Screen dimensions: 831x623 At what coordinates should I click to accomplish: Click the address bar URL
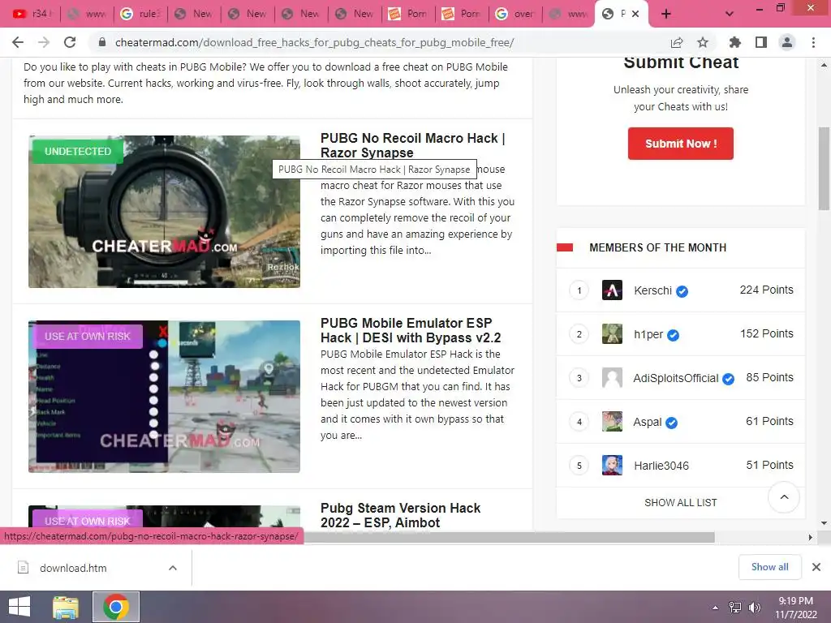coord(314,42)
